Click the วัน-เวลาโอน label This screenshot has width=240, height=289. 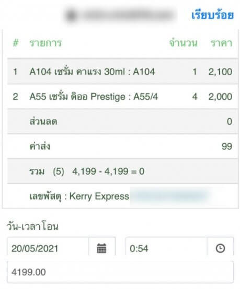coord(32,226)
